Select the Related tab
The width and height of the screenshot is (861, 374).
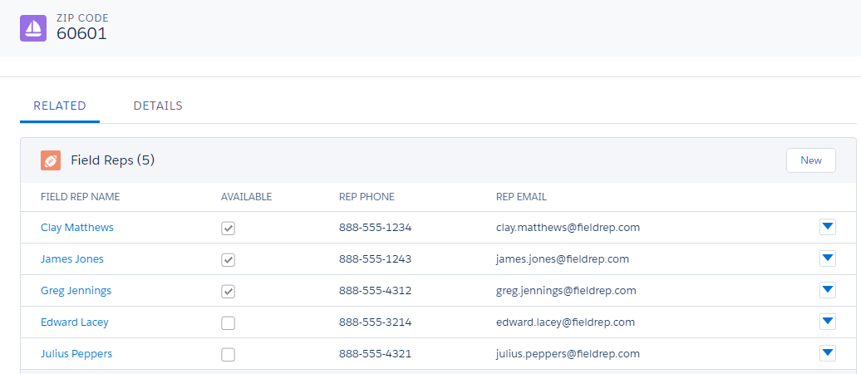point(60,106)
